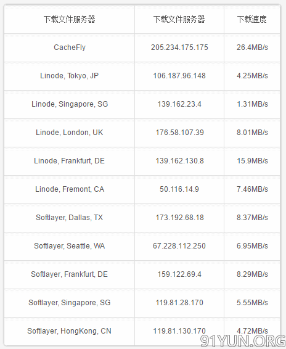This screenshot has width=286, height=349.
Task: Select the Linode, Tokyo, JP row label
Action: [69, 76]
